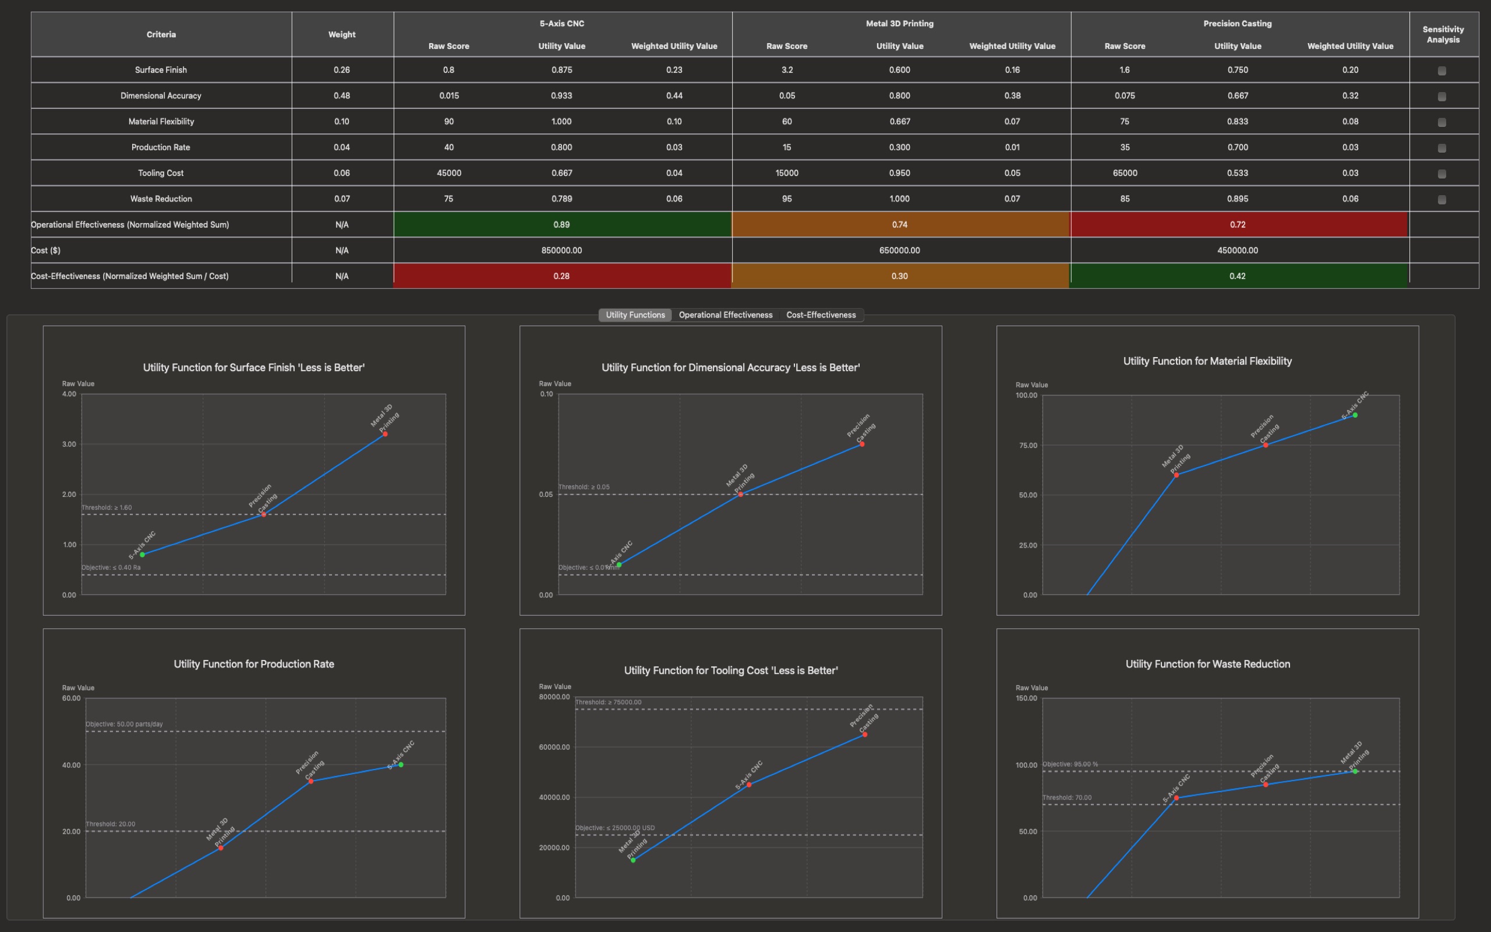Select the 5-Axis CNC point on Material Flexibility chart
The image size is (1491, 932).
click(1355, 416)
